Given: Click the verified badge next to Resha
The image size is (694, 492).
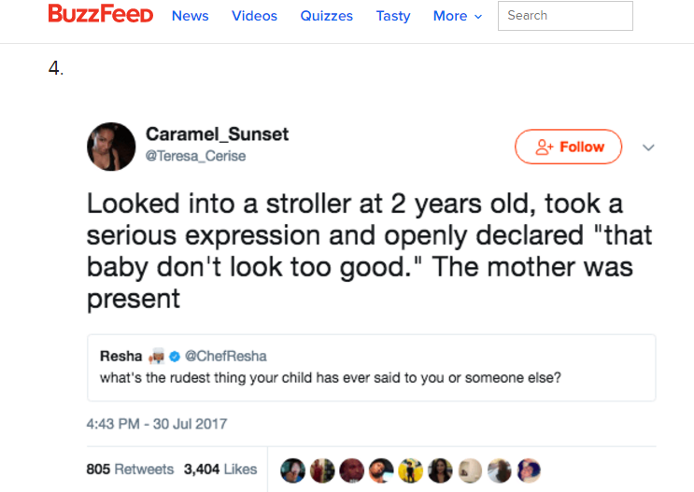Looking at the screenshot, I should pos(175,357).
